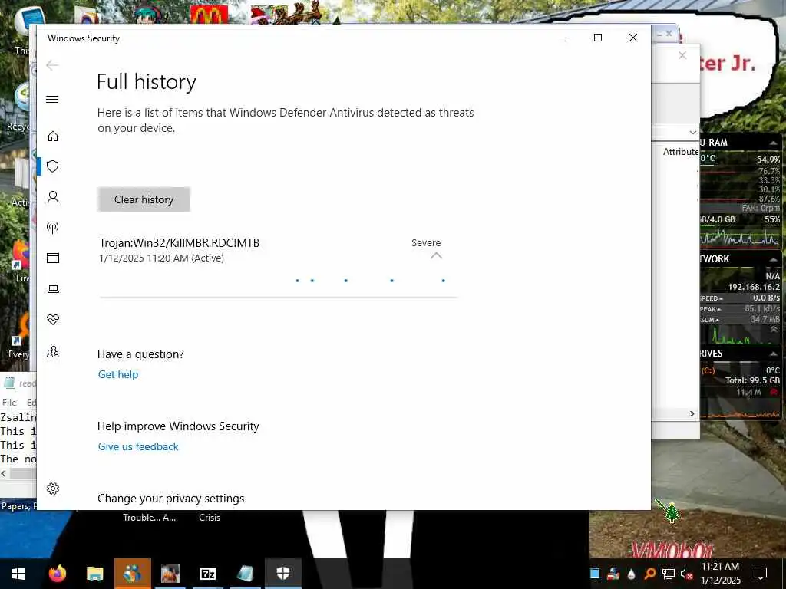This screenshot has height=589, width=786.
Task: Click the water droplet tray icon
Action: coord(631,574)
